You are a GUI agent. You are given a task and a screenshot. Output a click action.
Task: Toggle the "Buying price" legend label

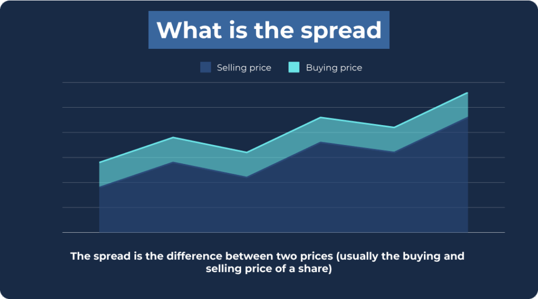click(334, 68)
